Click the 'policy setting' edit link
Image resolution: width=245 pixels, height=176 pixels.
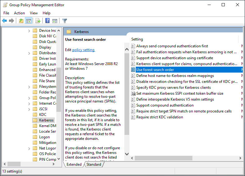pyautogui.click(x=83, y=50)
